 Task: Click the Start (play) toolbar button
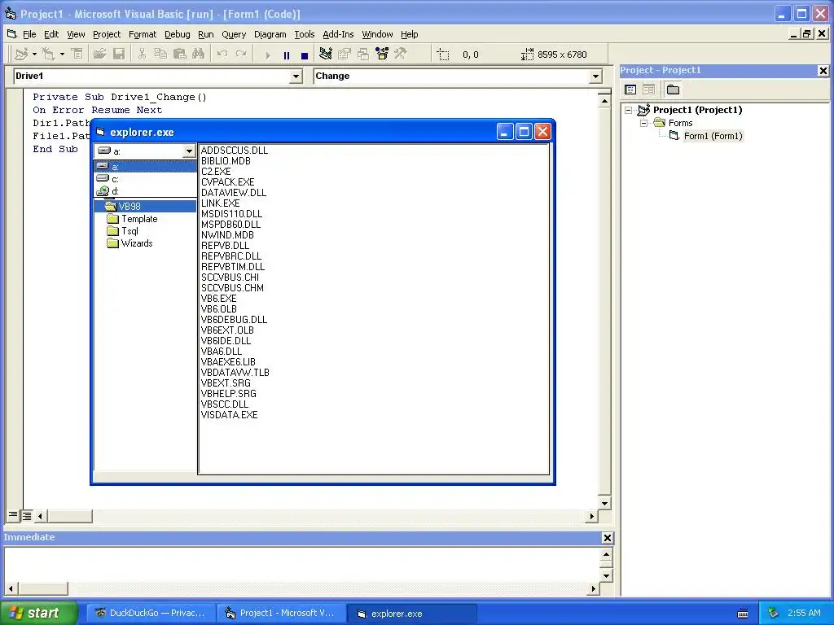pos(267,55)
